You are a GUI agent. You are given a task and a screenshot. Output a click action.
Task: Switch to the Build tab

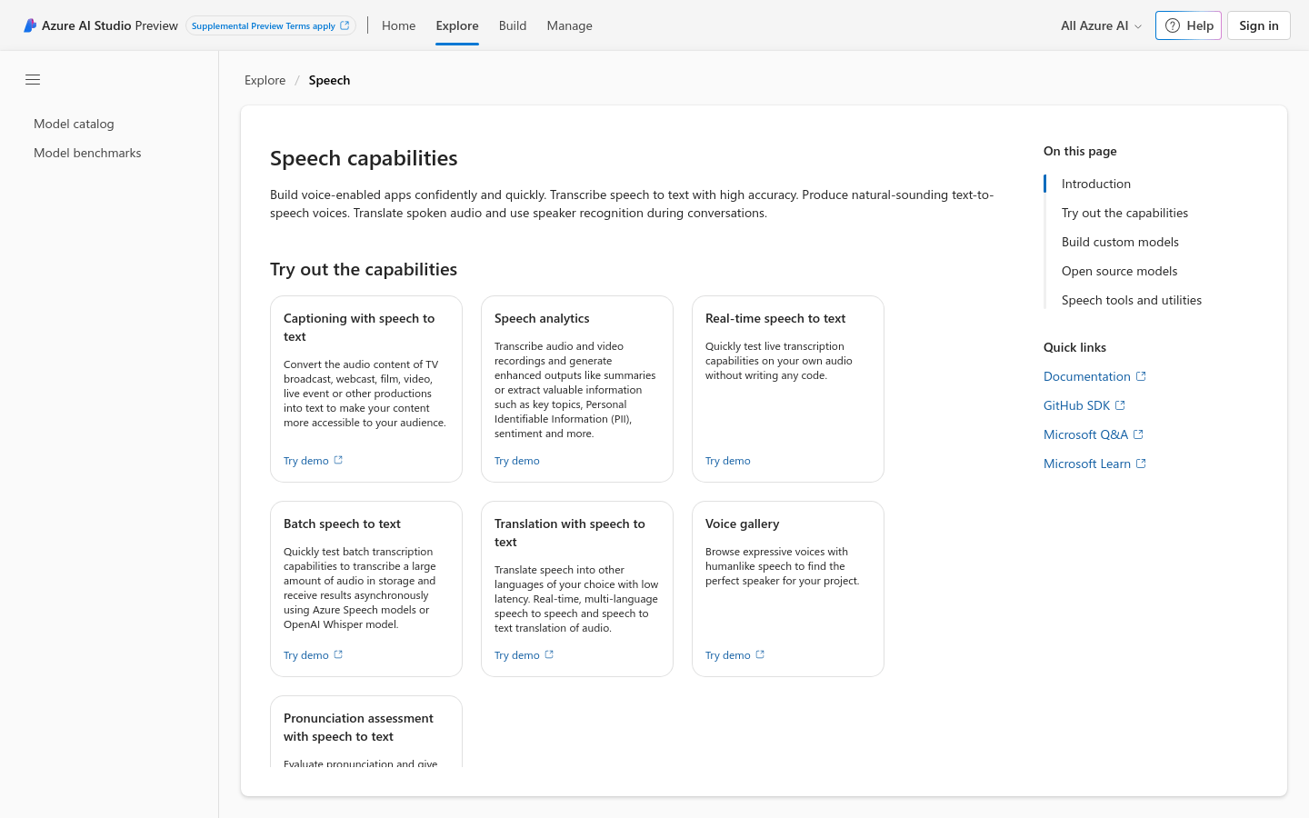pyautogui.click(x=513, y=25)
